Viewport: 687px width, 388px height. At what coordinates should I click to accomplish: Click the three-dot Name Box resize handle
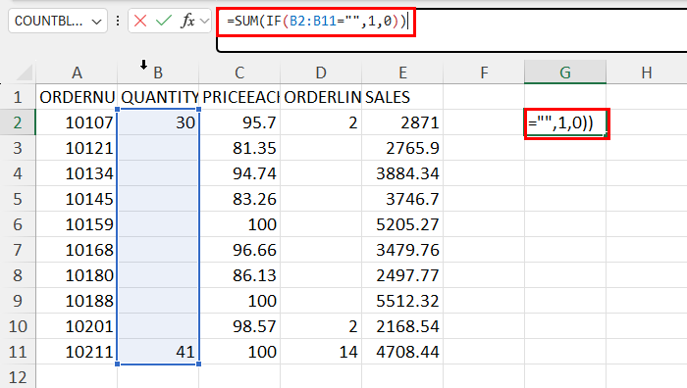[x=118, y=21]
